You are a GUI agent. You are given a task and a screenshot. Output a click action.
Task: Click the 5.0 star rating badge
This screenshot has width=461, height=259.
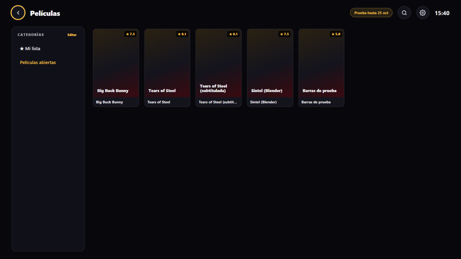[x=336, y=34]
